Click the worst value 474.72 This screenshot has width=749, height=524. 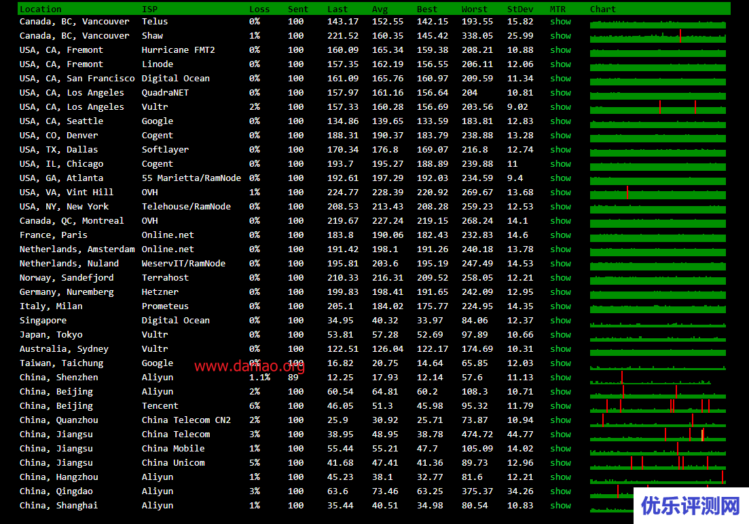pos(477,435)
